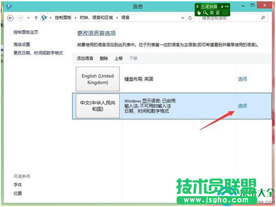Open 更改日期、时间或数字格式 link
Image resolution: width=276 pixels, height=207 pixels.
pos(38,53)
